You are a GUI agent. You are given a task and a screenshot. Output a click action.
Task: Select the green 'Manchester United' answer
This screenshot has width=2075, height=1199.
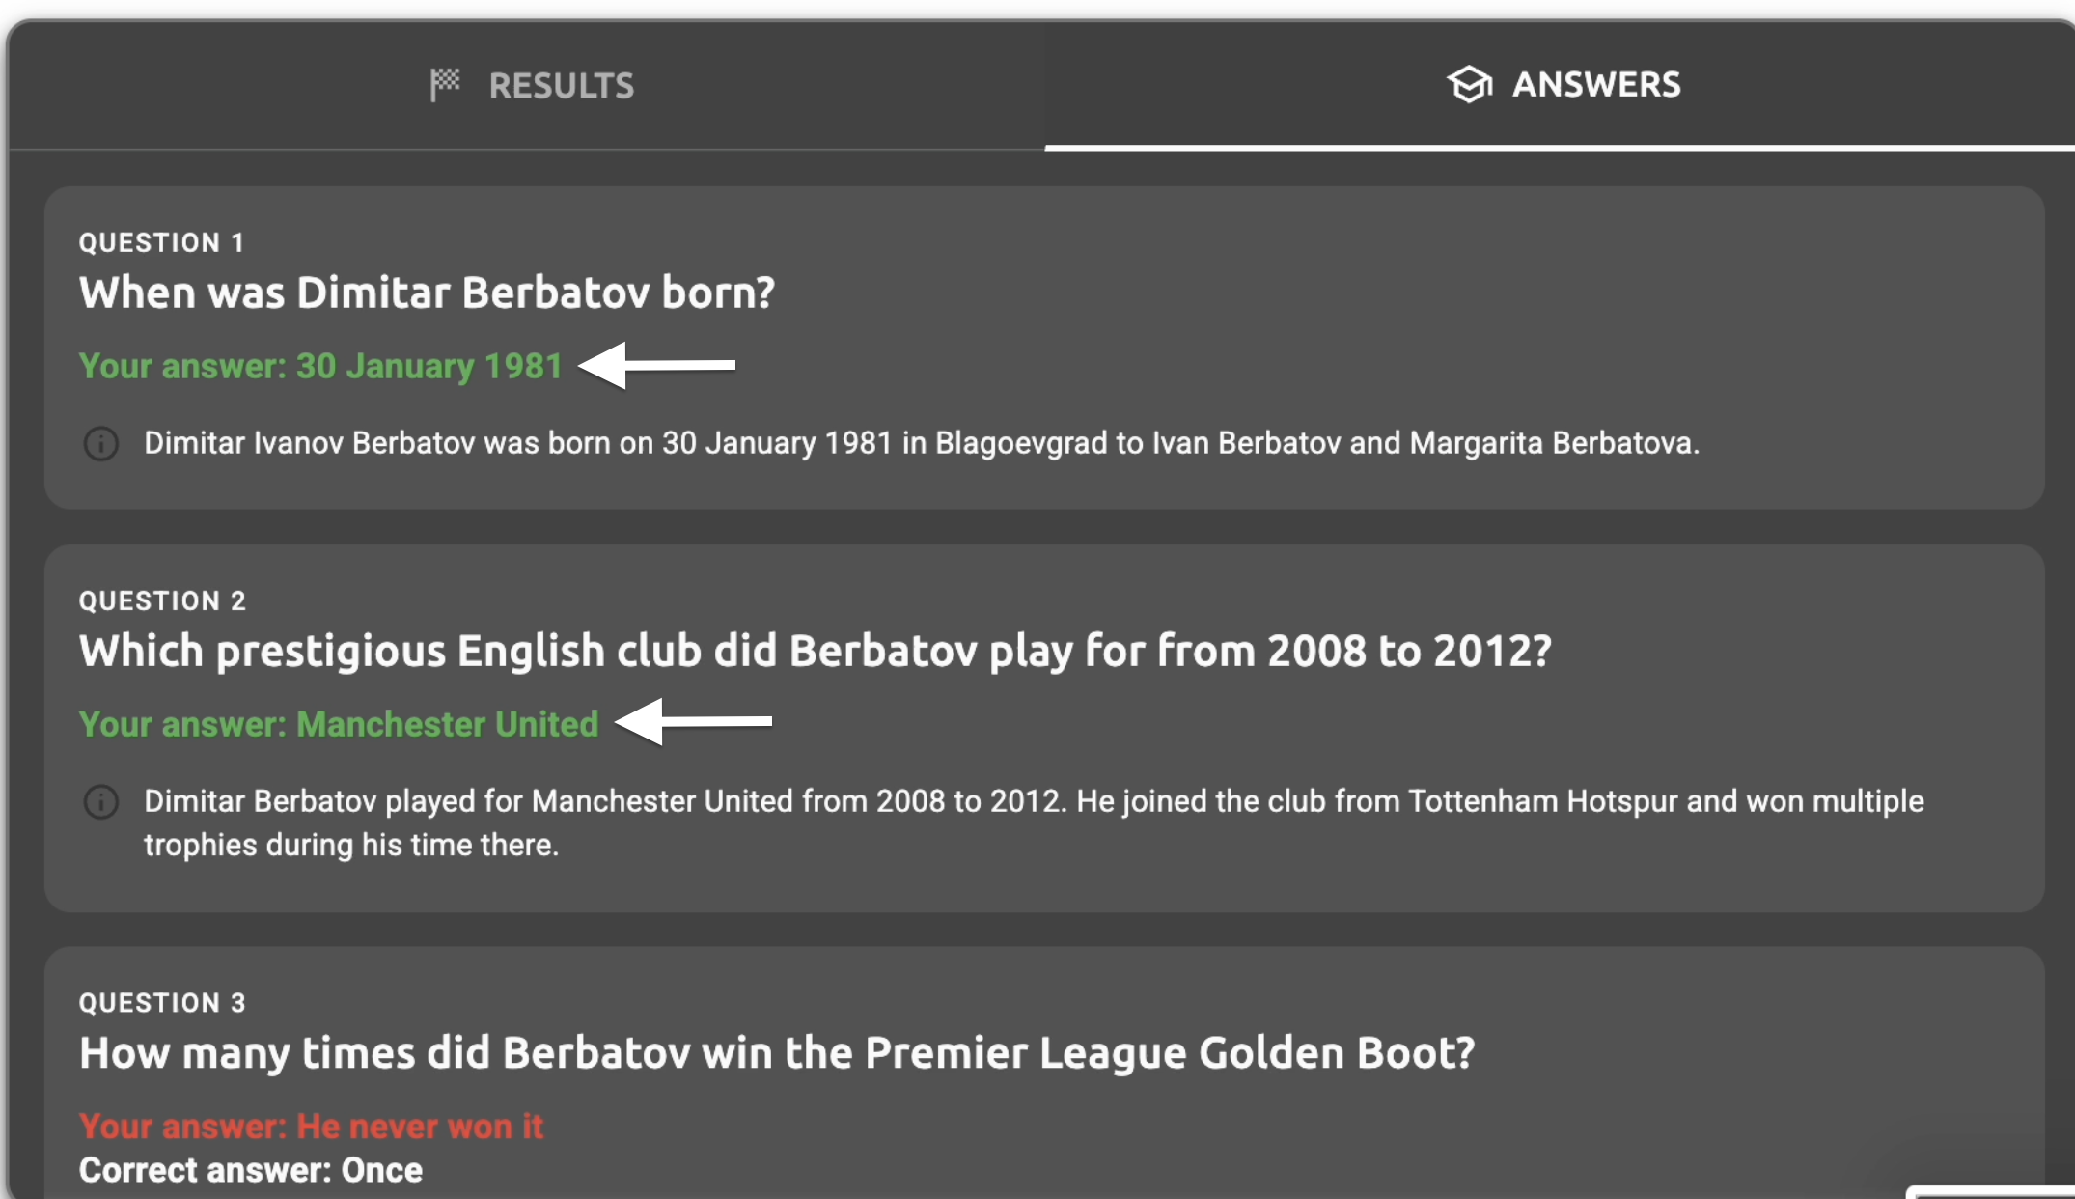[x=339, y=724]
